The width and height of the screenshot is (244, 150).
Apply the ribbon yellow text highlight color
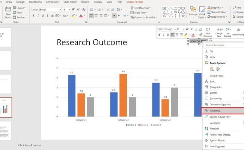click(73, 16)
